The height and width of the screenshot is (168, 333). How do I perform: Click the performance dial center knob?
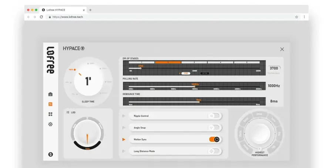(259, 134)
